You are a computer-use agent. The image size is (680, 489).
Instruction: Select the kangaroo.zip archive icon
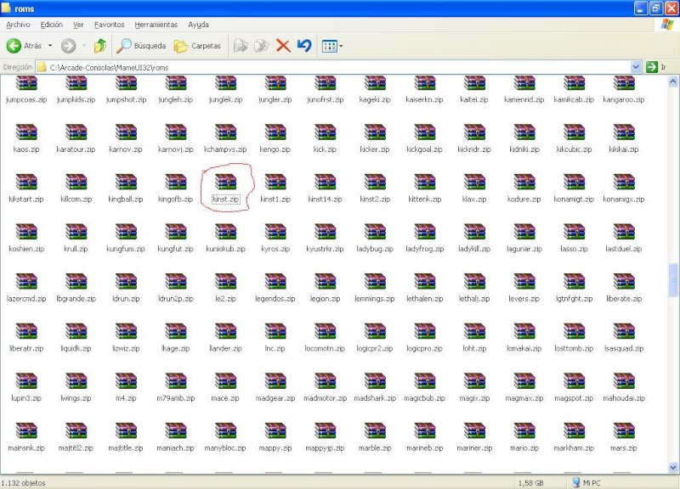pos(624,82)
